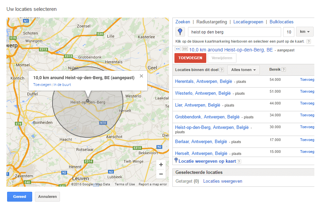Click the blue map pin marker button
Screen dimensions: 315x206
coord(180,32)
